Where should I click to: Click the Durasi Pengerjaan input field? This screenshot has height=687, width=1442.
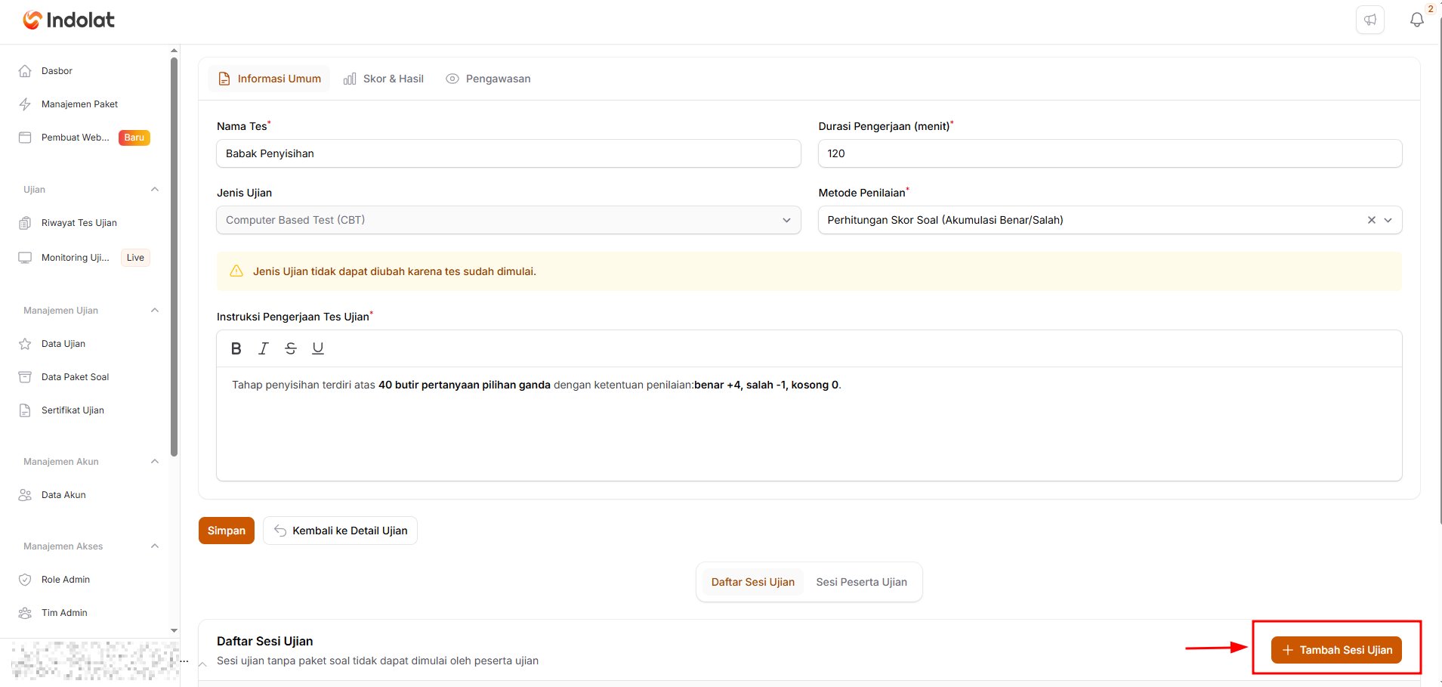click(x=1110, y=153)
